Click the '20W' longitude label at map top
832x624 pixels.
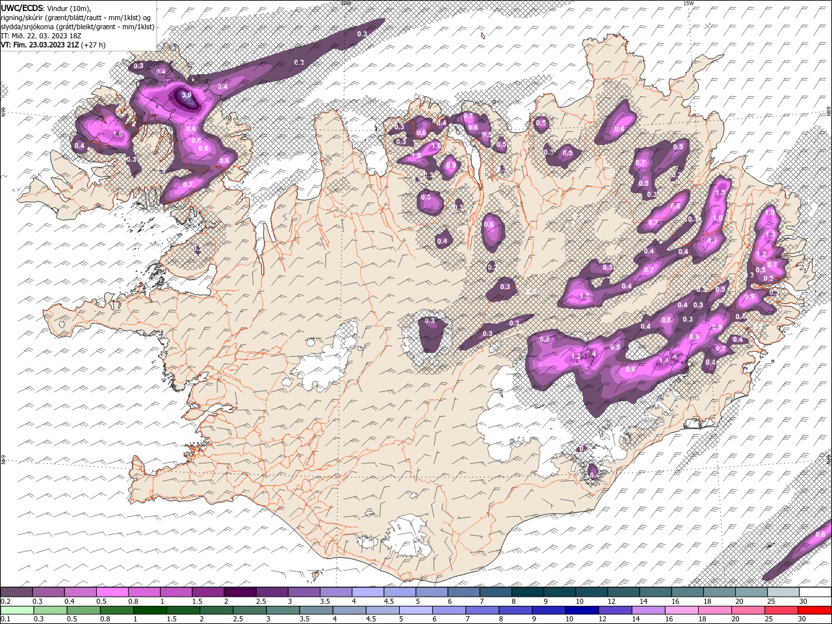(x=345, y=3)
